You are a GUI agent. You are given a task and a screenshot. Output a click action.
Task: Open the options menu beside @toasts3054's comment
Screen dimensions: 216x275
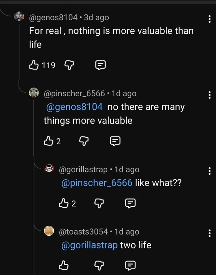[210, 232]
